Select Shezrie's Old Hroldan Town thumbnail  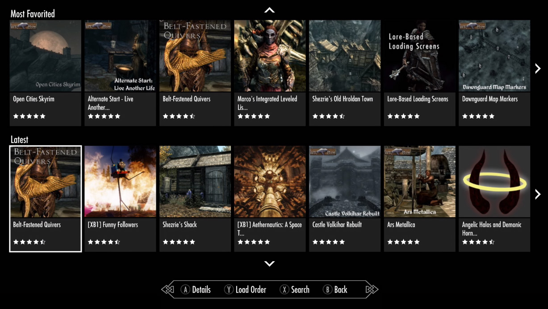[345, 56]
